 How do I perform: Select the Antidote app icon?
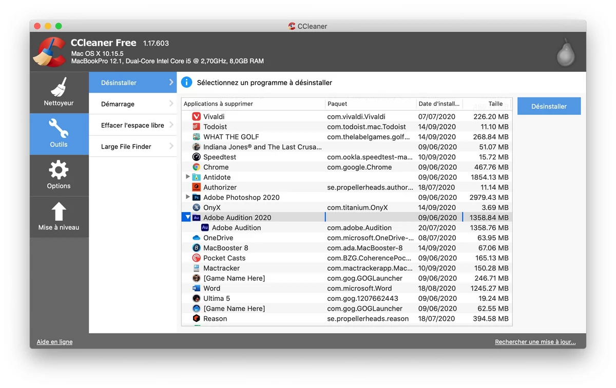[x=196, y=177]
